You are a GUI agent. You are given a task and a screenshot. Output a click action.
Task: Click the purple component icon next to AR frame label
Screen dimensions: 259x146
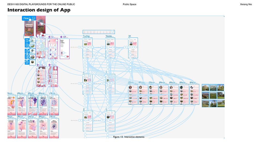coord(61,37)
